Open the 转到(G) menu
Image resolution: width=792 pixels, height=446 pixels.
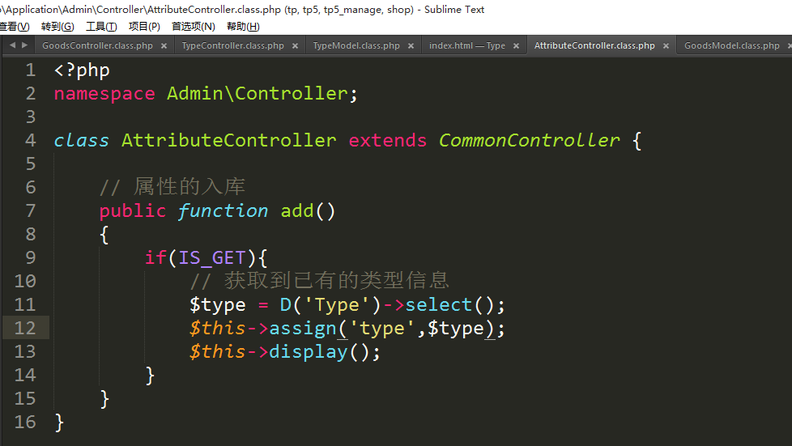tap(57, 27)
